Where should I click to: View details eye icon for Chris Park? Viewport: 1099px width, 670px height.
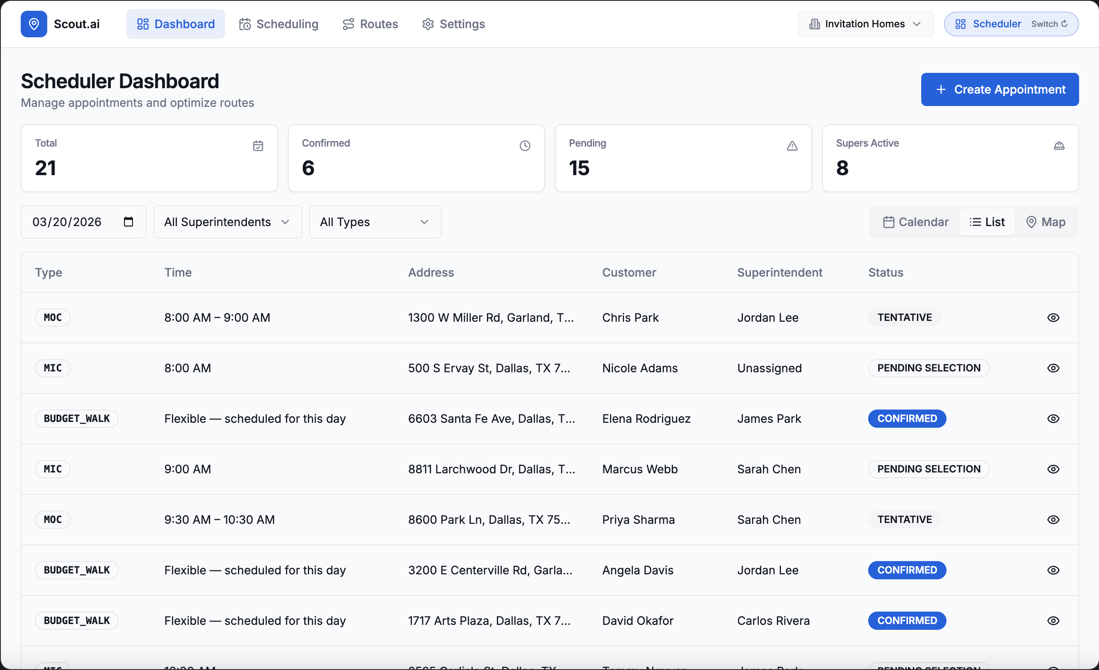tap(1053, 317)
